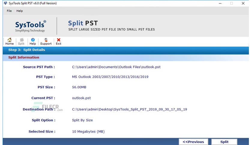Open the Help menu
This screenshot has height=145, width=251.
(x=20, y=11)
